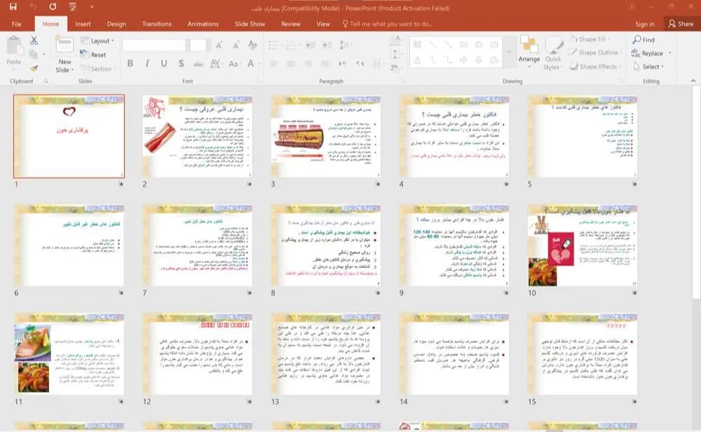This screenshot has height=432, width=701.
Task: Toggle Strikethrough formatting
Action: (x=198, y=64)
